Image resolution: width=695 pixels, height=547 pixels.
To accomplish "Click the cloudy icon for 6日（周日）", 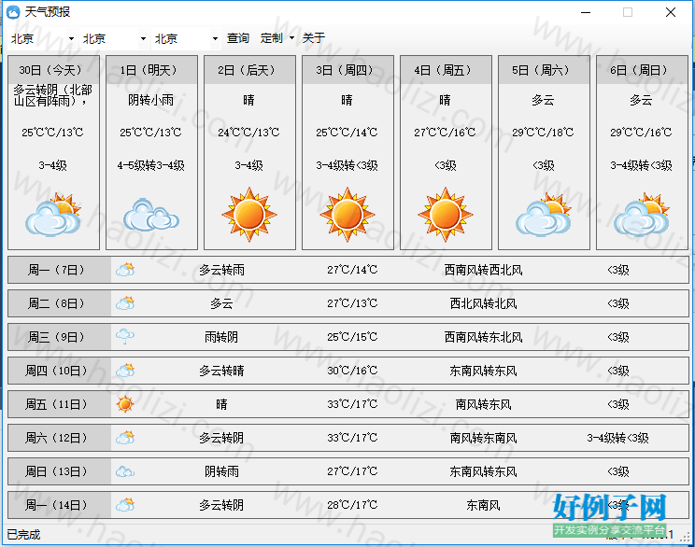I will 642,215.
